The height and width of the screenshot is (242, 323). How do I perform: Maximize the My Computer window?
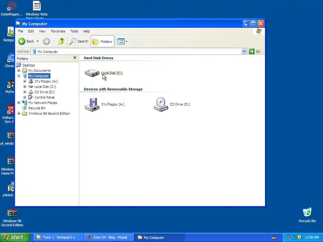[254, 24]
